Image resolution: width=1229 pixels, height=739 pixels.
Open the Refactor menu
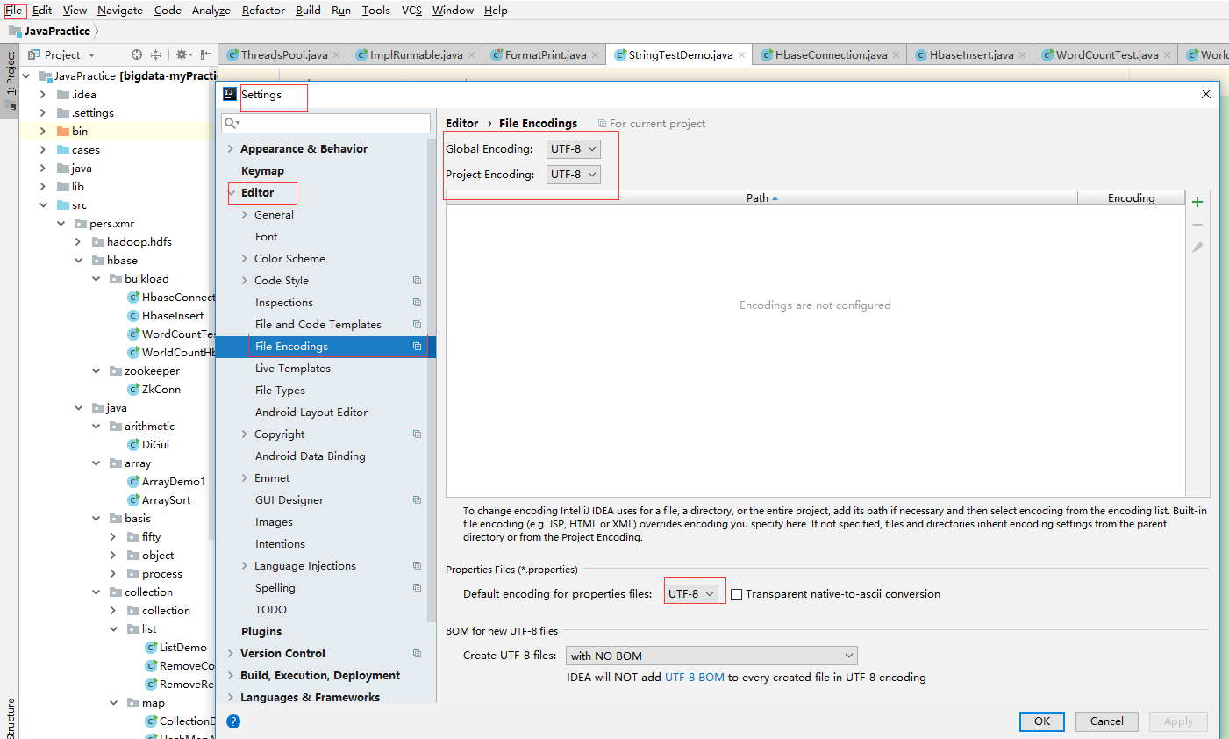(x=263, y=11)
